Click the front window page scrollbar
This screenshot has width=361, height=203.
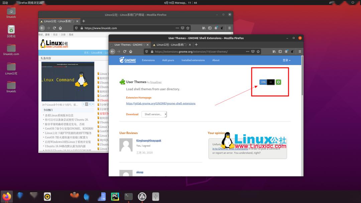click(x=302, y=76)
